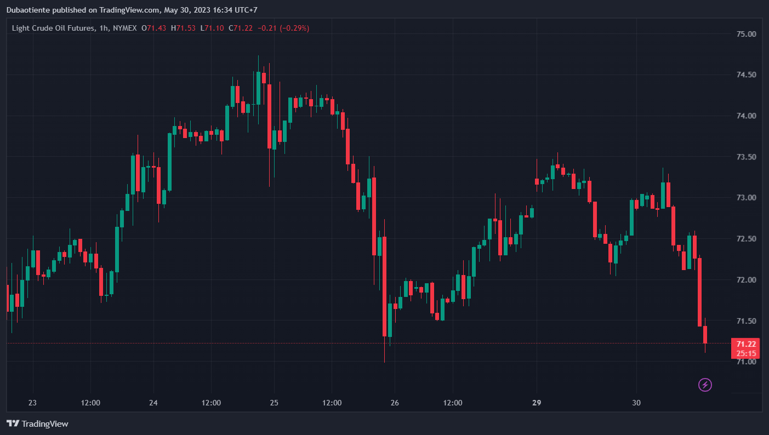Select the 23 date on time axis
Viewport: 769px width, 435px height.
[x=32, y=403]
